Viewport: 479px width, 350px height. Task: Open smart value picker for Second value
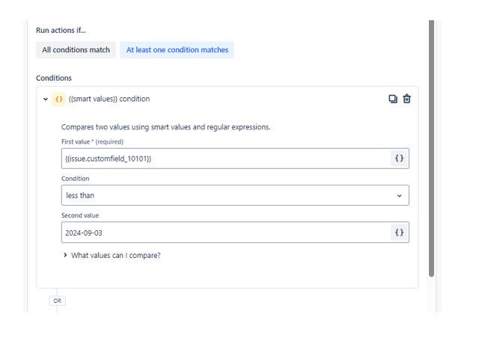tap(399, 233)
